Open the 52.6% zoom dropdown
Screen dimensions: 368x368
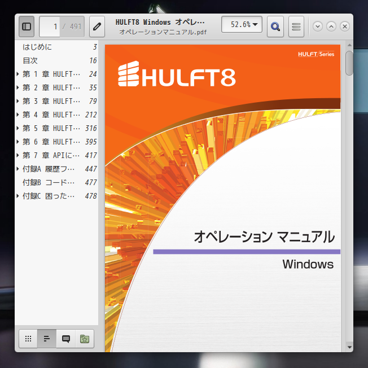tap(242, 24)
